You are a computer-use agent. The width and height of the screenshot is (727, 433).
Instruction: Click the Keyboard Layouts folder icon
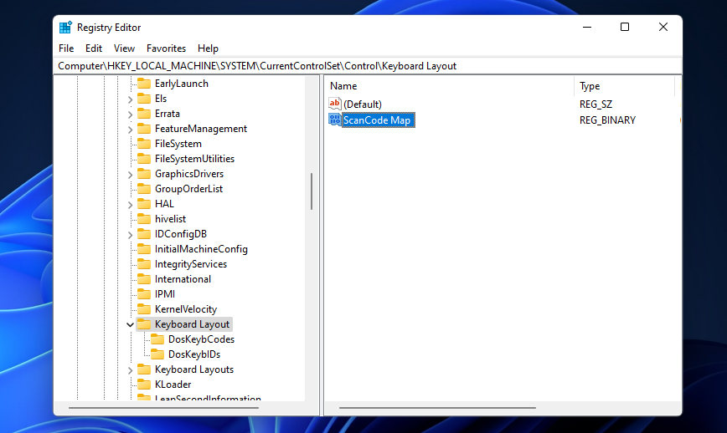(x=144, y=369)
